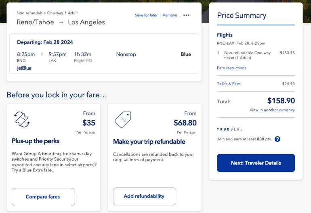Click the jetBlue airline logo
The width and height of the screenshot is (311, 213).
click(x=24, y=68)
